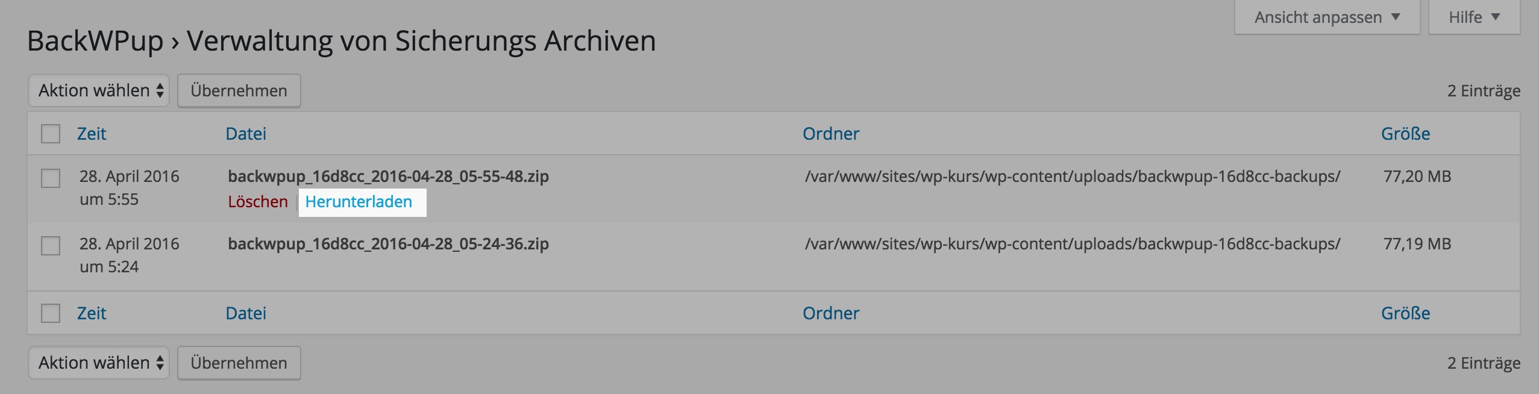Viewport: 1539px width, 394px height.
Task: Click 'Zeit' column label in table footer
Action: [92, 313]
